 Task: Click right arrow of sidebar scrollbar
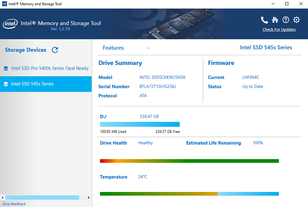click(89, 197)
